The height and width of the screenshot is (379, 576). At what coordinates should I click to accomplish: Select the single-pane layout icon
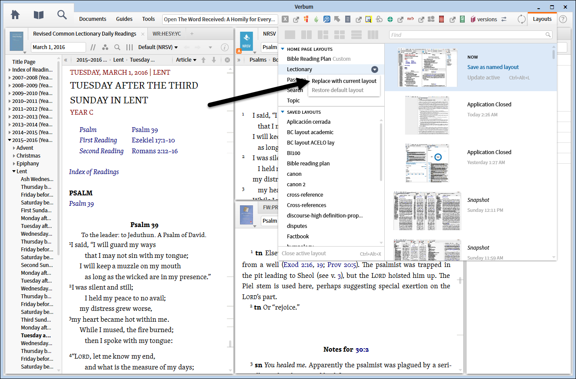tap(290, 35)
